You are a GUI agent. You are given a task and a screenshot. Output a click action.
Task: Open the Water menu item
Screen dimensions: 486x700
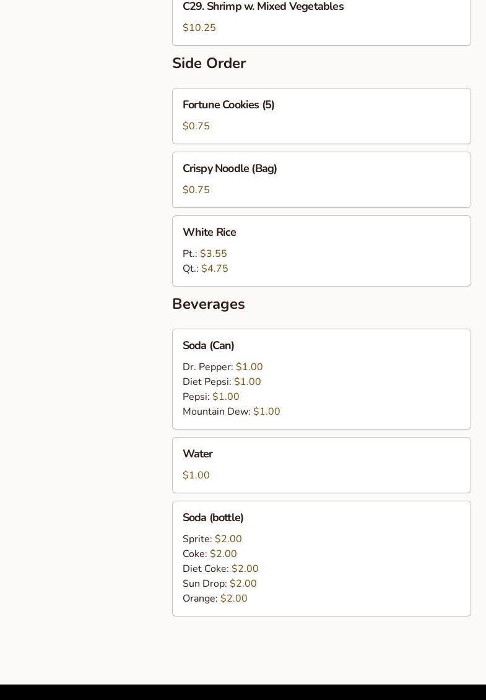coord(197,454)
